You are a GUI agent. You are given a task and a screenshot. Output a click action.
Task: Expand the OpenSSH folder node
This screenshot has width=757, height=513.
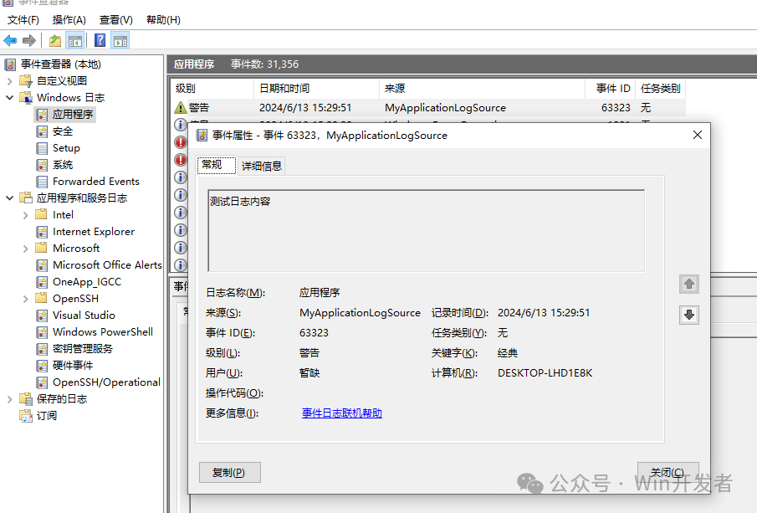click(x=26, y=299)
